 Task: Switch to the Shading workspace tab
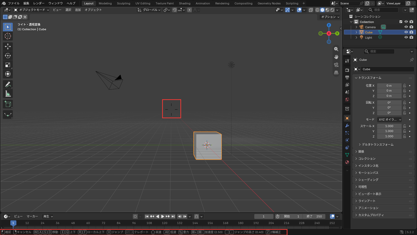(185, 3)
